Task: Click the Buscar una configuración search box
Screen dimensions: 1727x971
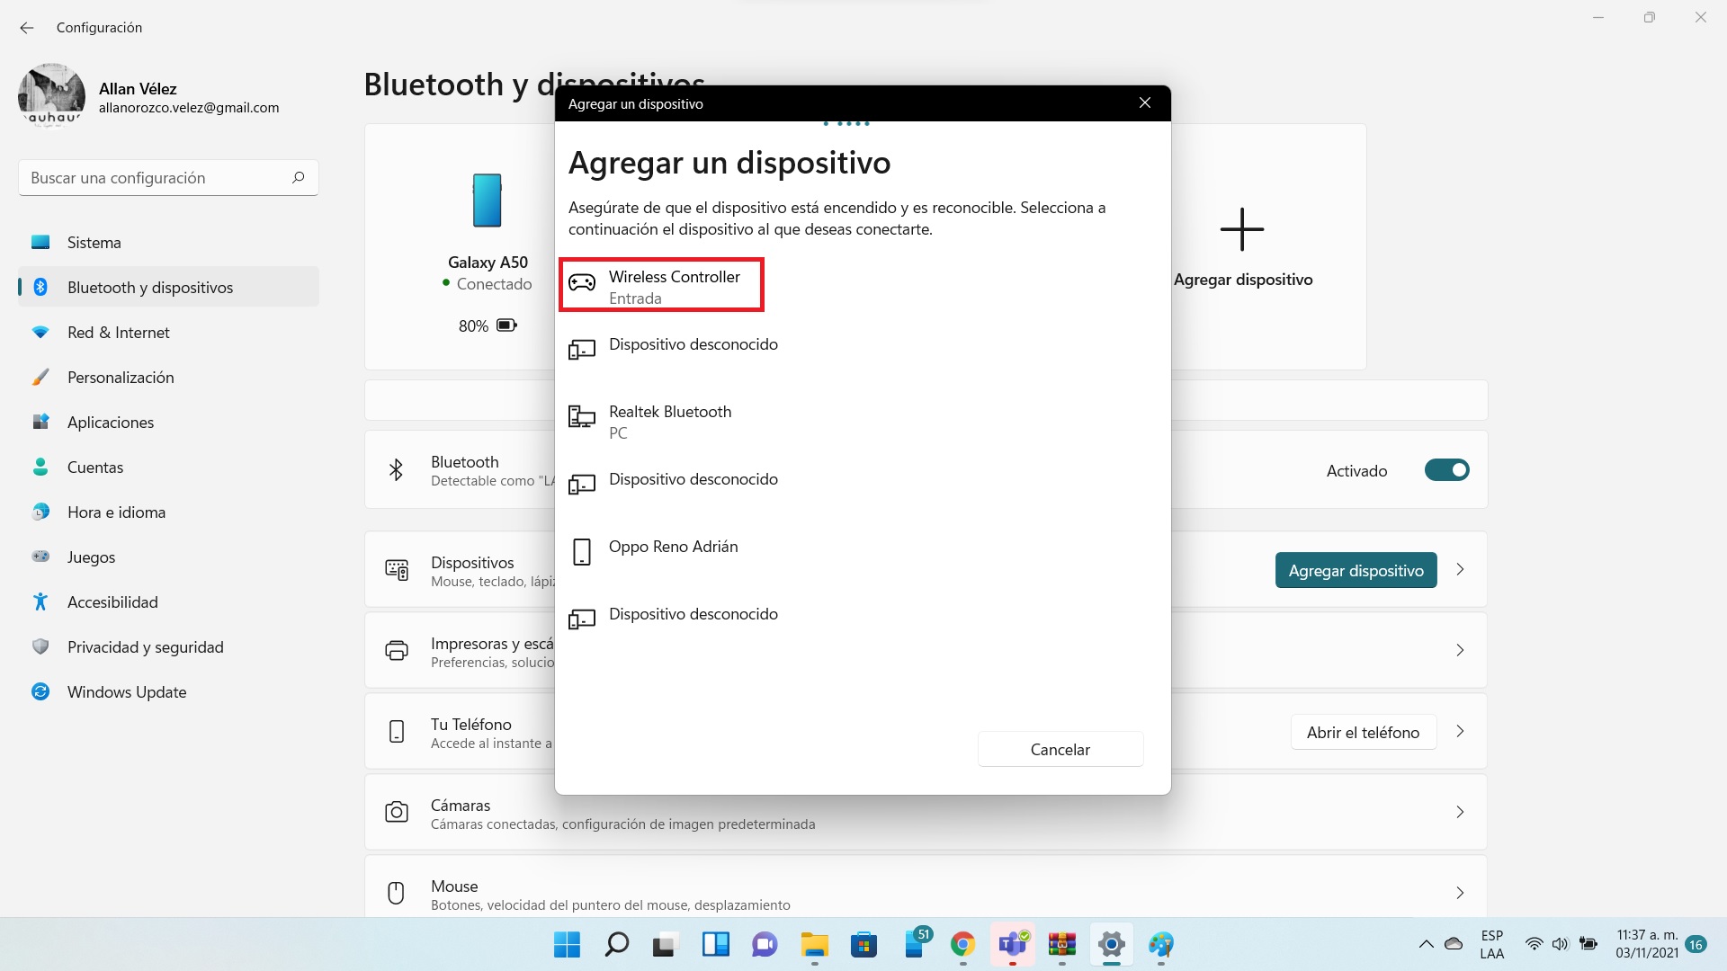Action: [167, 177]
